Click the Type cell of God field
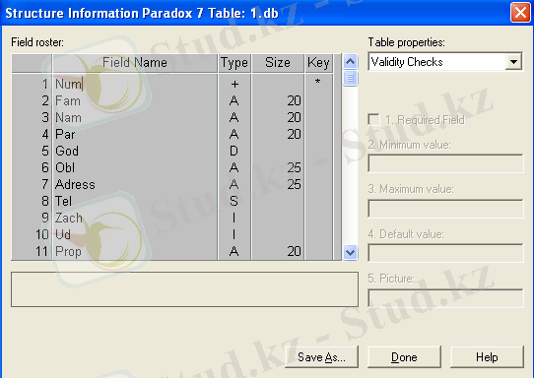 234,151
